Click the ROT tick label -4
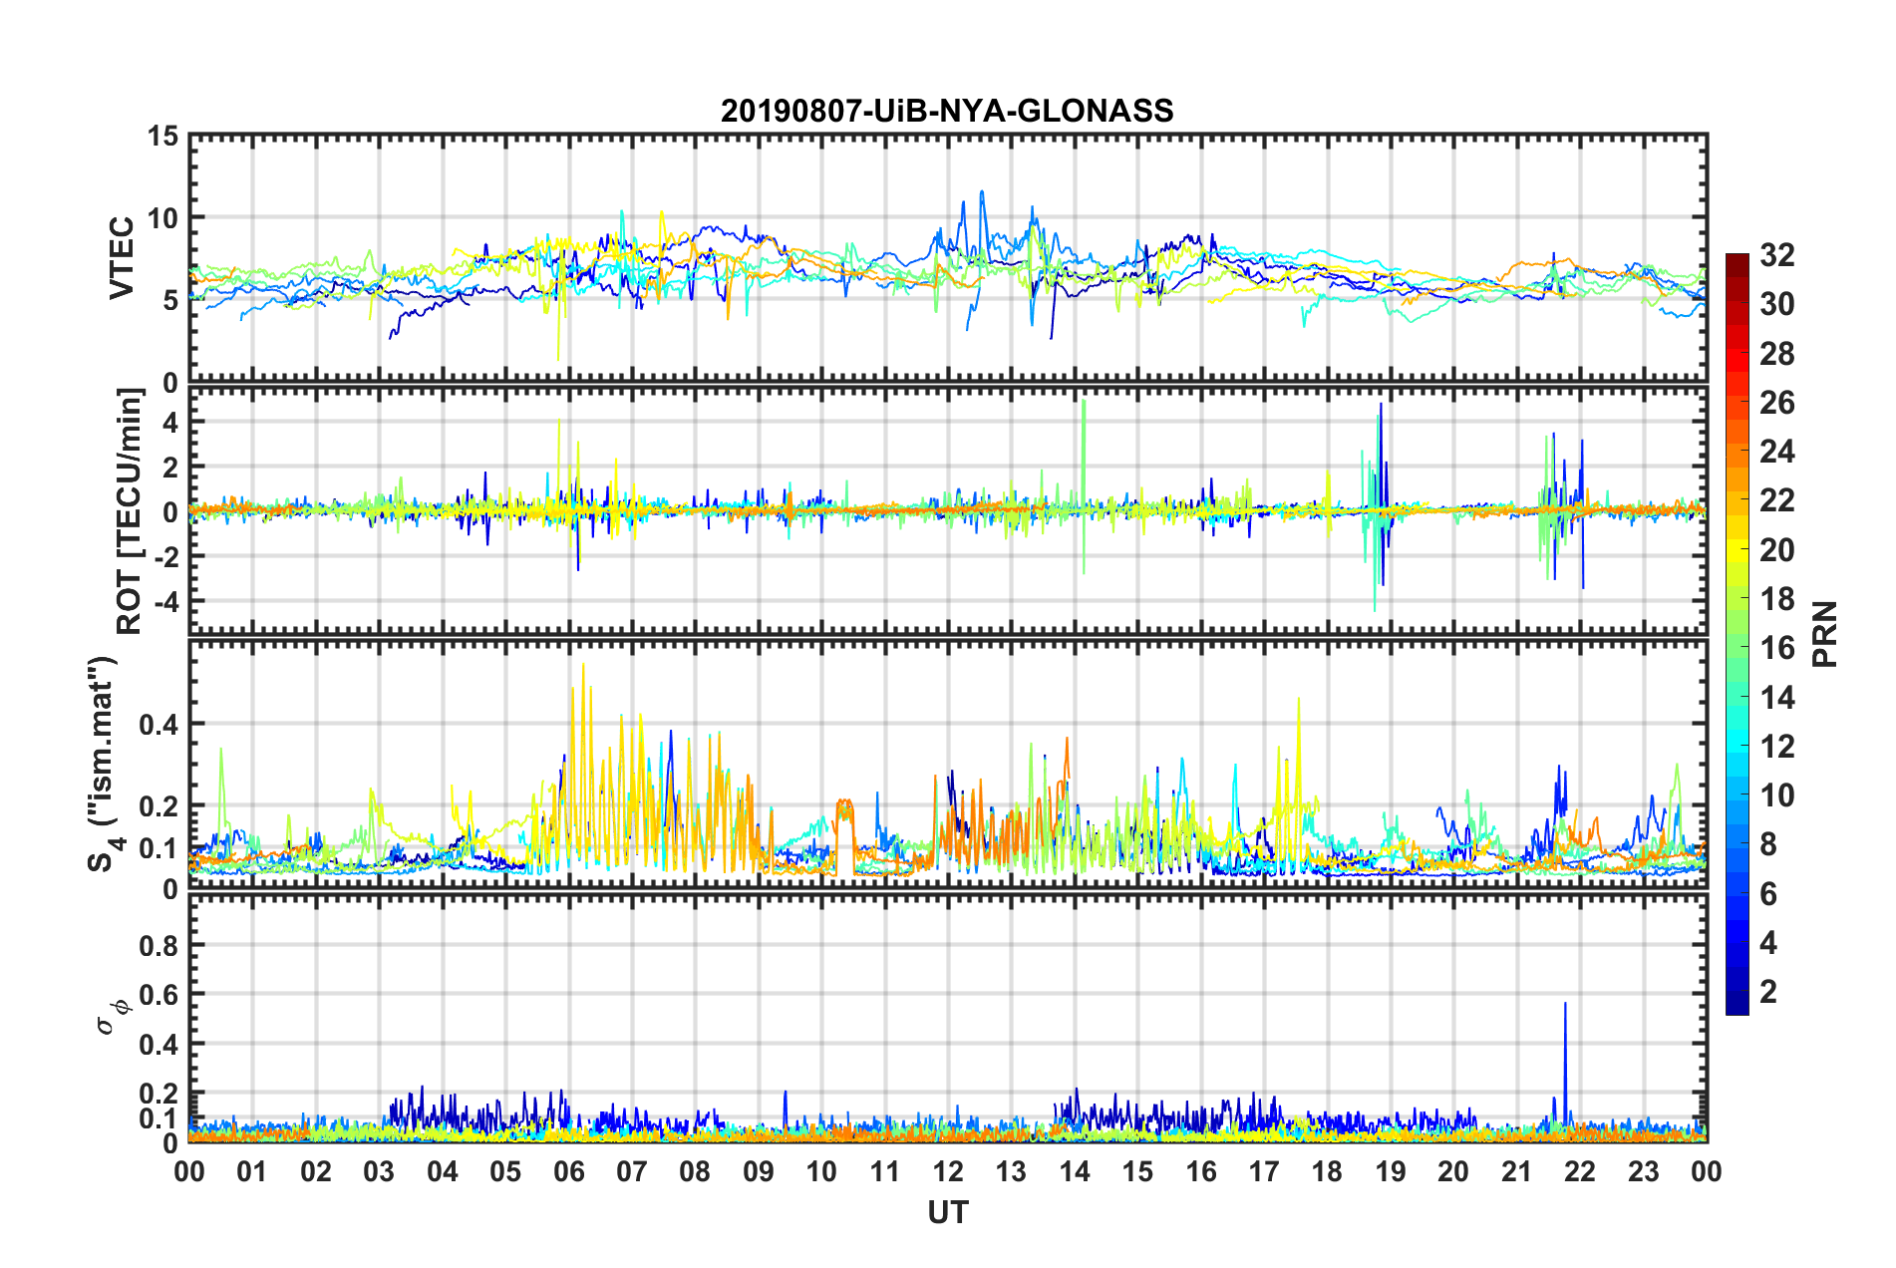 (x=164, y=601)
